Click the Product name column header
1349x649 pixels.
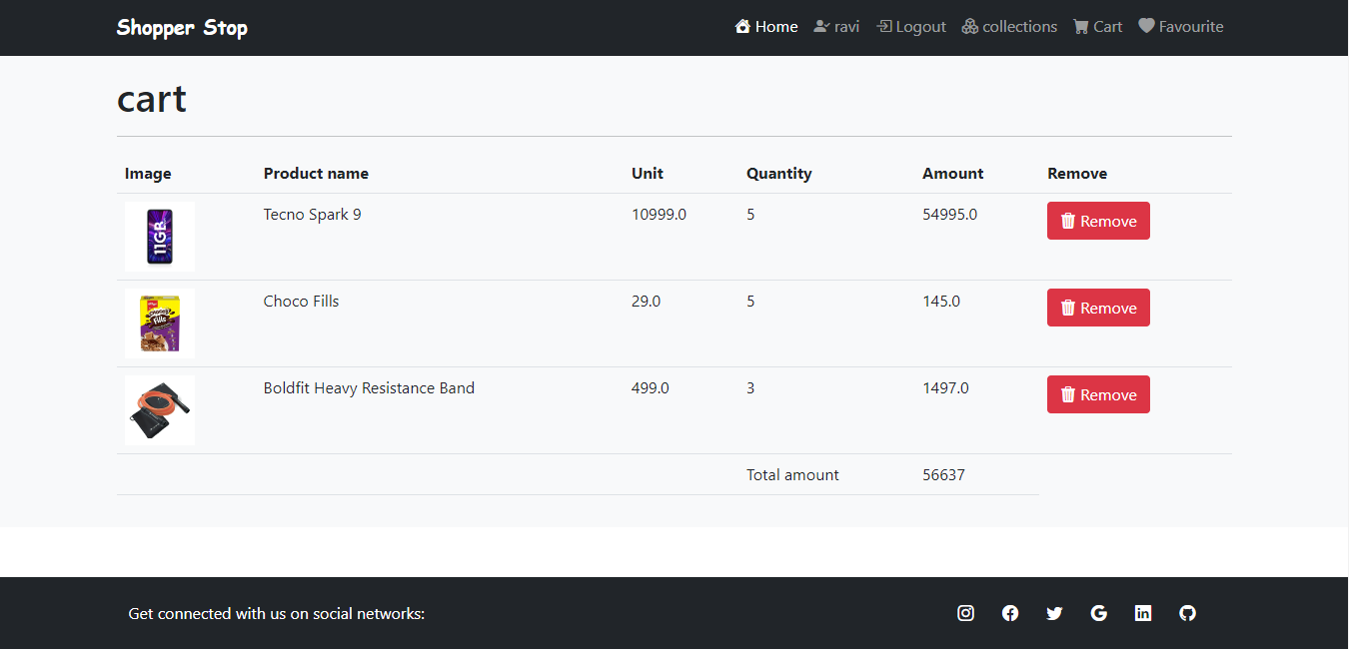tap(316, 173)
